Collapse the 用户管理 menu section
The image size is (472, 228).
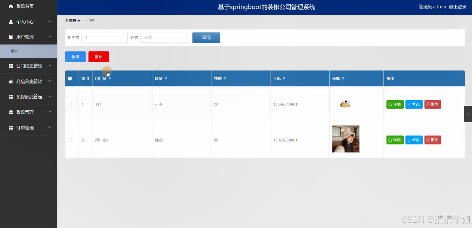coord(29,37)
